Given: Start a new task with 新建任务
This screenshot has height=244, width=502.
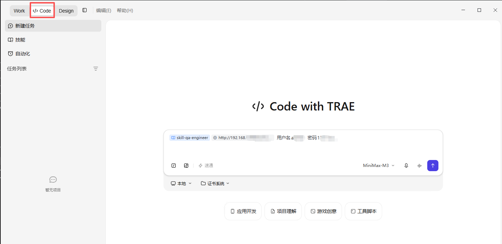Looking at the screenshot, I should 53,26.
